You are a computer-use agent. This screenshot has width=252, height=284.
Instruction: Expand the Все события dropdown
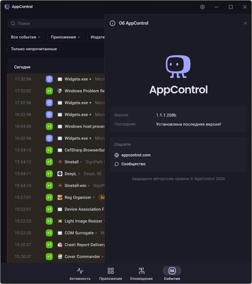point(25,37)
